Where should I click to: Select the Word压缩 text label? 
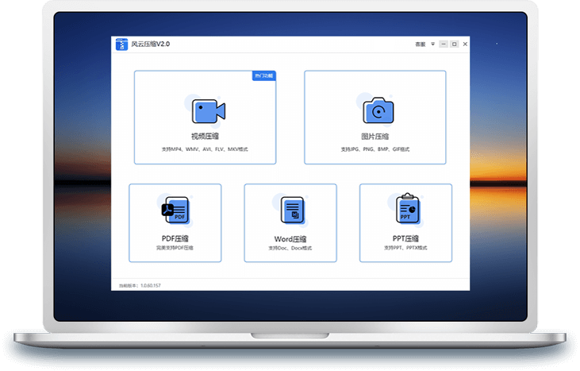point(290,239)
